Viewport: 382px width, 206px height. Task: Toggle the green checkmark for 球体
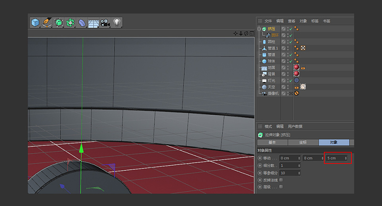(290, 61)
